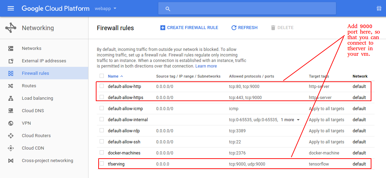Open the default-allow-https rule
386x178 pixels.
(x=126, y=97)
